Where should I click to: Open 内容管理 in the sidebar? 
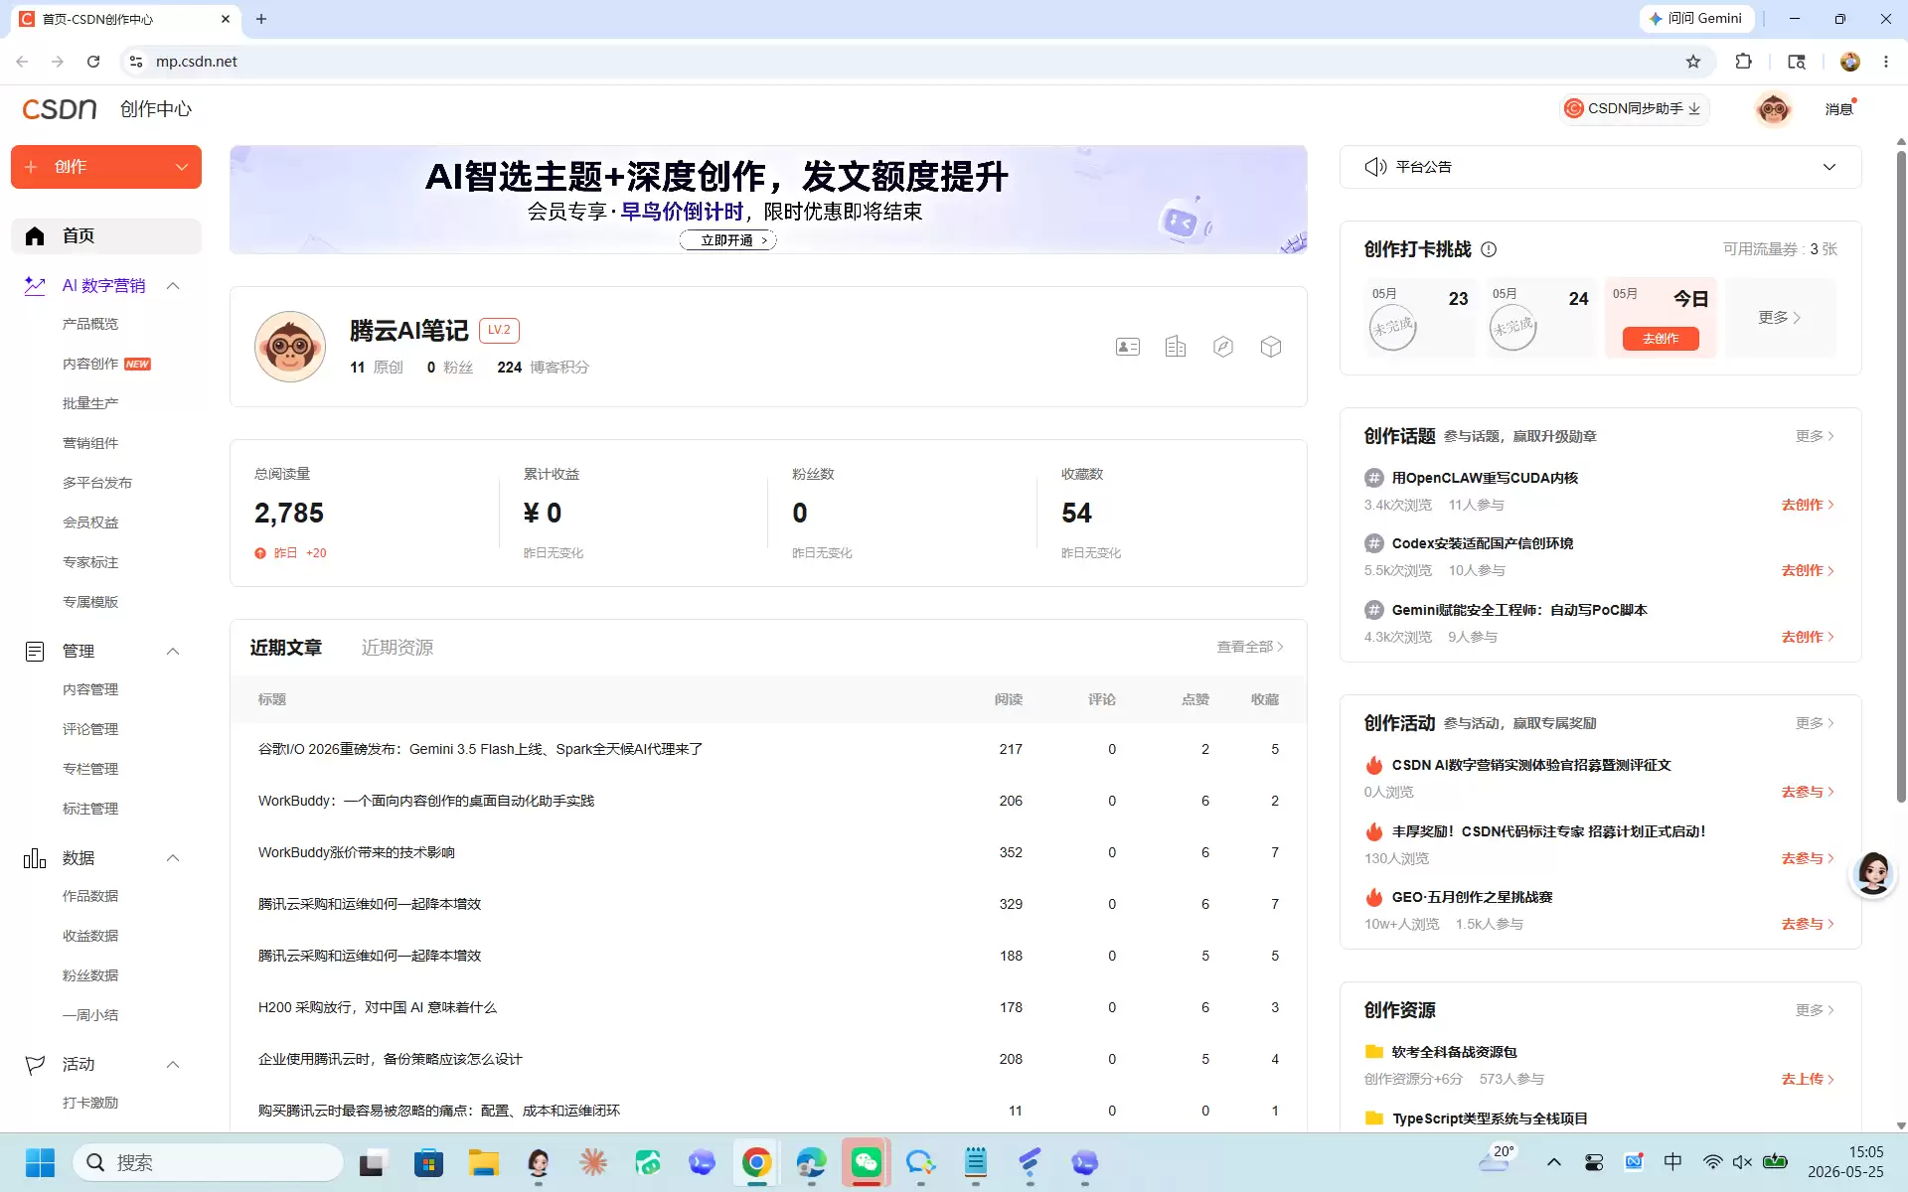90,689
